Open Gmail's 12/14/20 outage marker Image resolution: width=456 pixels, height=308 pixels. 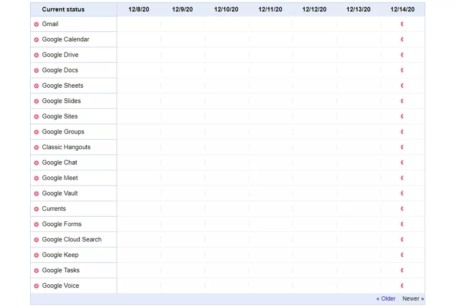coord(402,24)
